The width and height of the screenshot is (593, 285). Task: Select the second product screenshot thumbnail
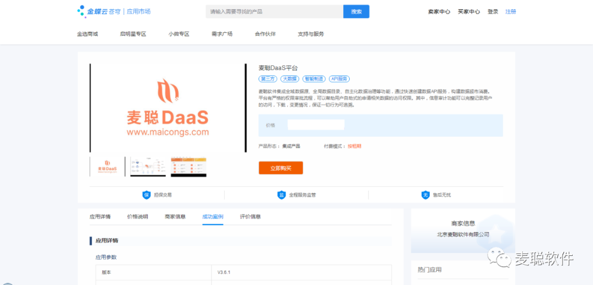pyautogui.click(x=148, y=167)
